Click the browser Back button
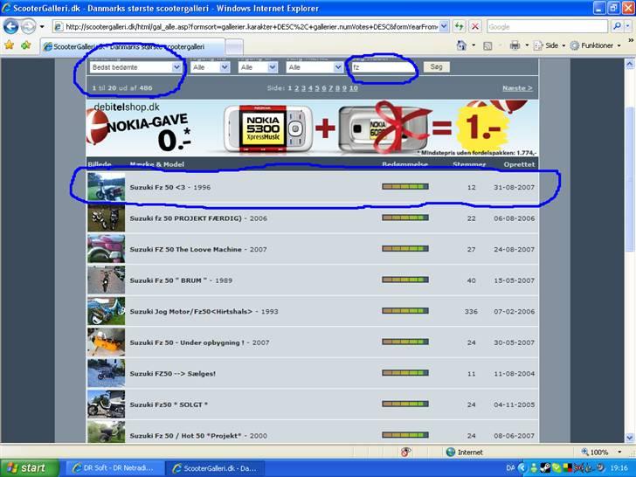 pos(11,26)
